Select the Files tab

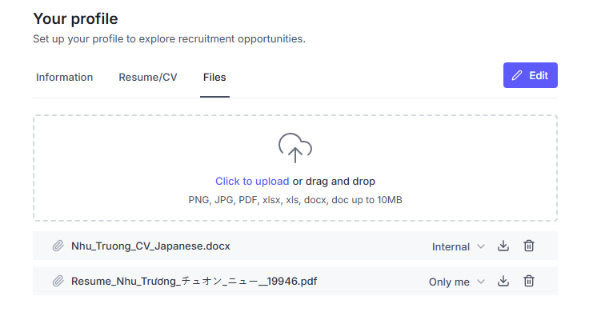coord(214,78)
